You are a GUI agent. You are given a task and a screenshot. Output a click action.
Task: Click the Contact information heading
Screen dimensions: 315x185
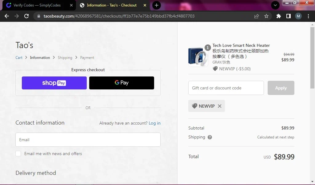coord(40,123)
